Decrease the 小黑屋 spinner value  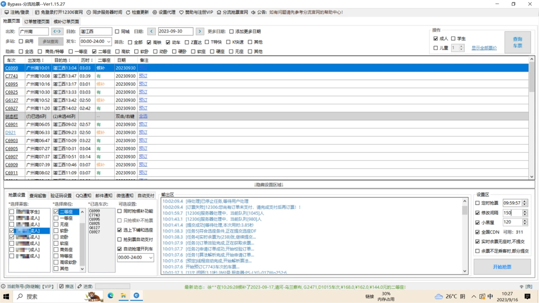click(x=525, y=224)
